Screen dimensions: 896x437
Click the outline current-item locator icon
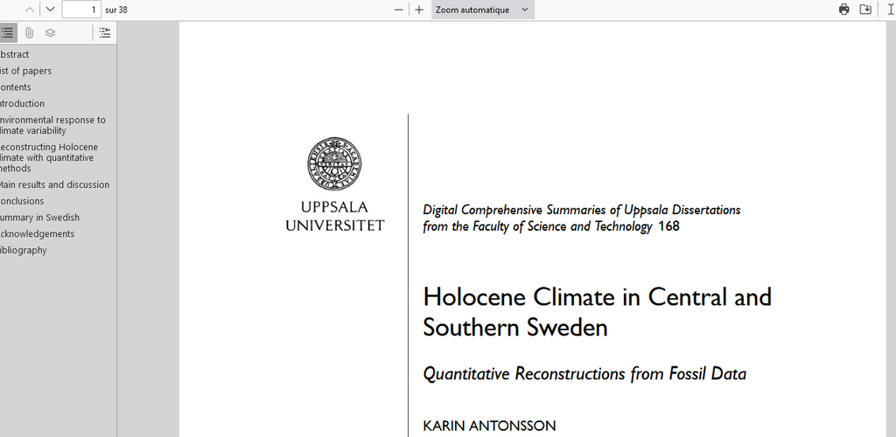click(105, 33)
